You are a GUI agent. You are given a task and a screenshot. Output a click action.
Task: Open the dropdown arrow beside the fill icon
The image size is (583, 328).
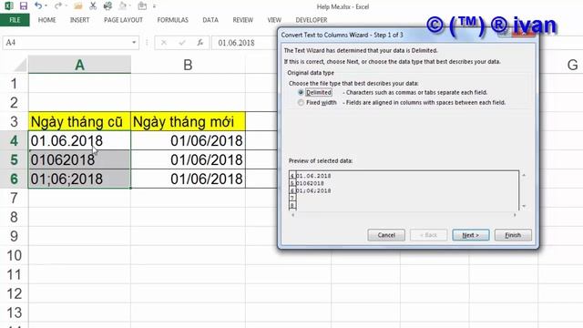click(130, 6)
